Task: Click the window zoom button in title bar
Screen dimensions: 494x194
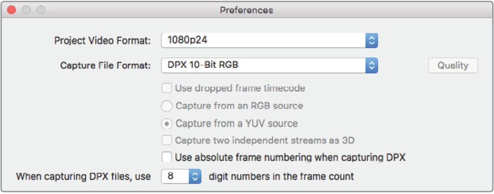Action: coord(41,10)
